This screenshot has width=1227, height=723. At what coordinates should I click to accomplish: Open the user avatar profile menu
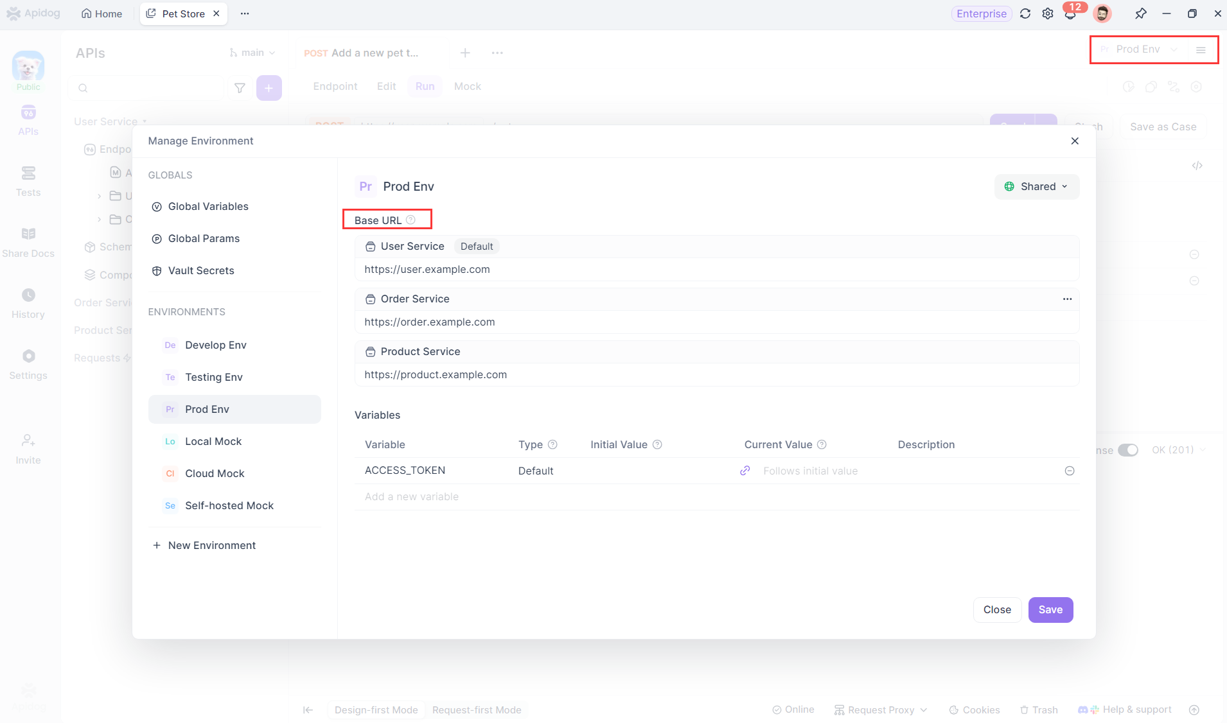coord(1102,13)
